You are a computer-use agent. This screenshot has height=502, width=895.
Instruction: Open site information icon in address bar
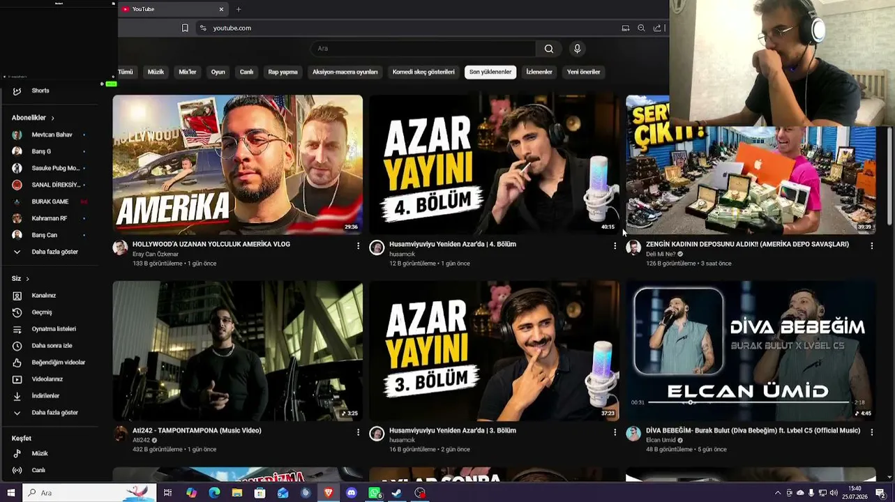(x=203, y=28)
